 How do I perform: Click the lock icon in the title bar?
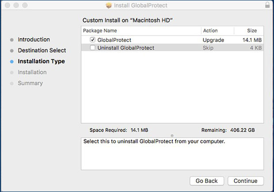point(267,5)
